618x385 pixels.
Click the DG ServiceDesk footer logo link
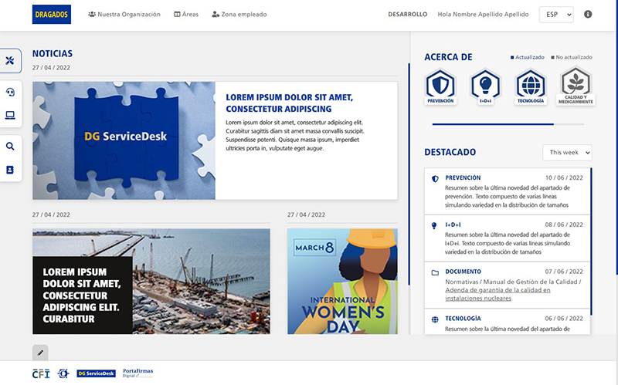96,373
